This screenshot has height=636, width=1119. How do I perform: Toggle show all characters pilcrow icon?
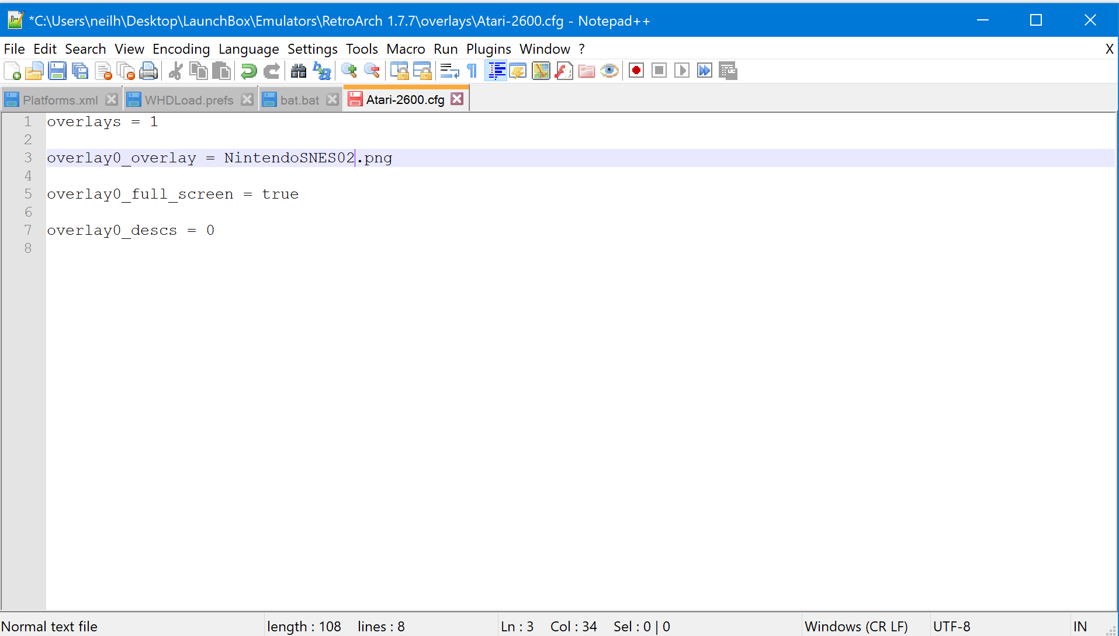[x=472, y=71]
